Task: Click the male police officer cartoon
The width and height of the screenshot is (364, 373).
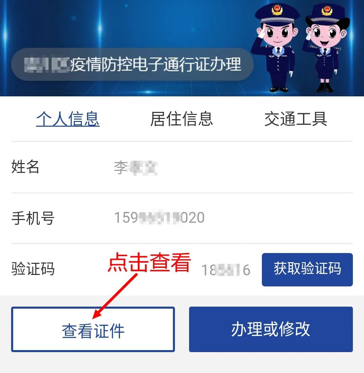Action: [276, 48]
